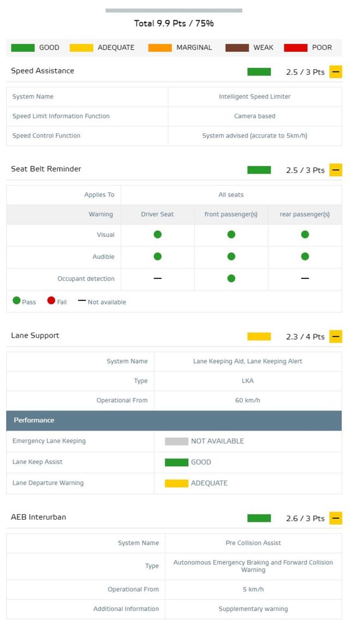Click rear passenger Occupant detection dash

click(305, 278)
